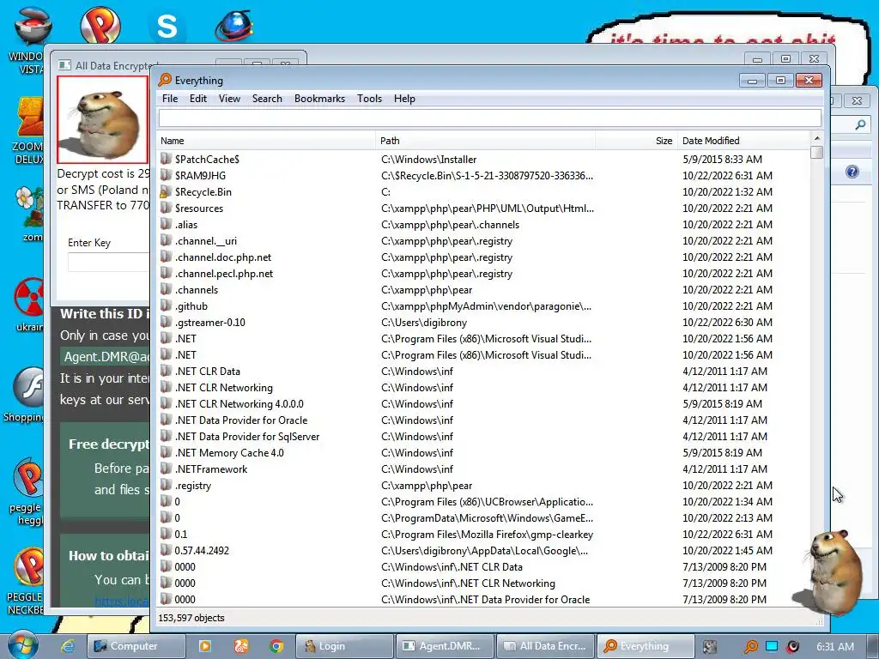Select the .NETFramework folder icon
The image size is (879, 659).
point(166,469)
